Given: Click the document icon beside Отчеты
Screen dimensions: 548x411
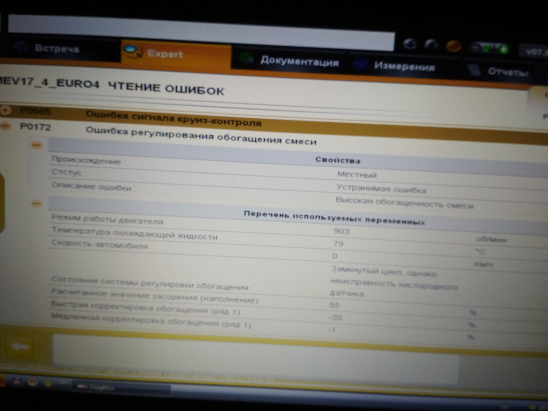Looking at the screenshot, I should click(474, 70).
